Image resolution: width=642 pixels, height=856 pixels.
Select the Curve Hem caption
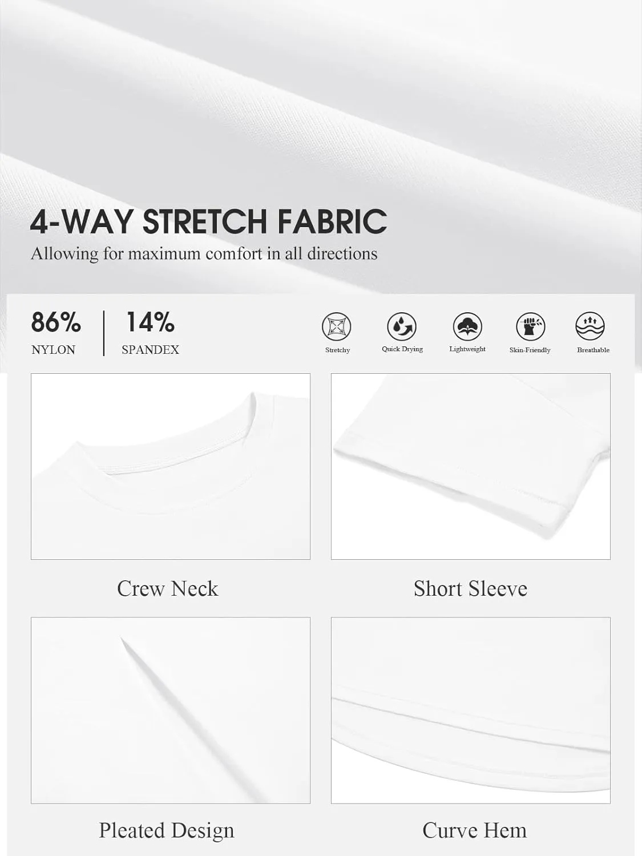[x=474, y=830]
